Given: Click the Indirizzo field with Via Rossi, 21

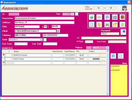Looking at the screenshot, I should click(x=44, y=23).
